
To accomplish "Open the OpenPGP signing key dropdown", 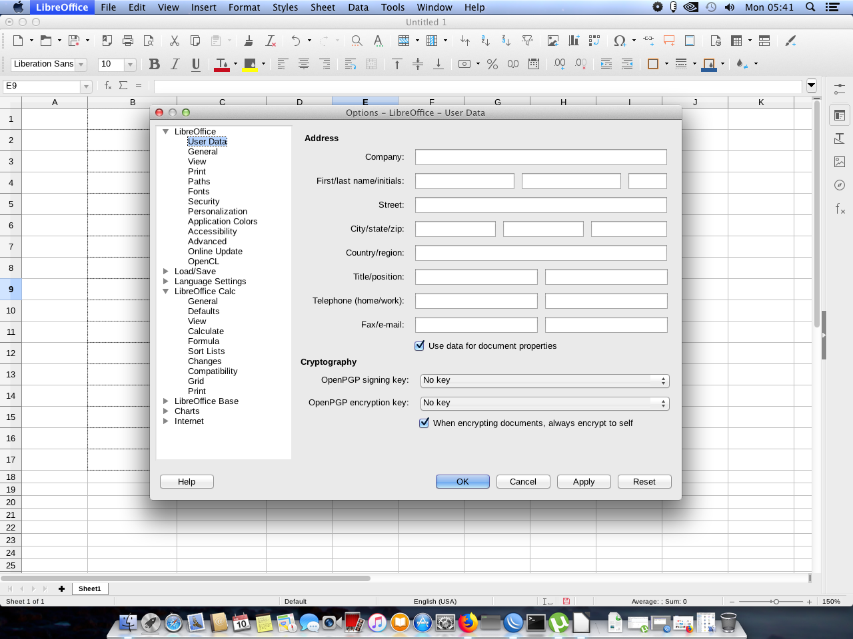I will [544, 381].
